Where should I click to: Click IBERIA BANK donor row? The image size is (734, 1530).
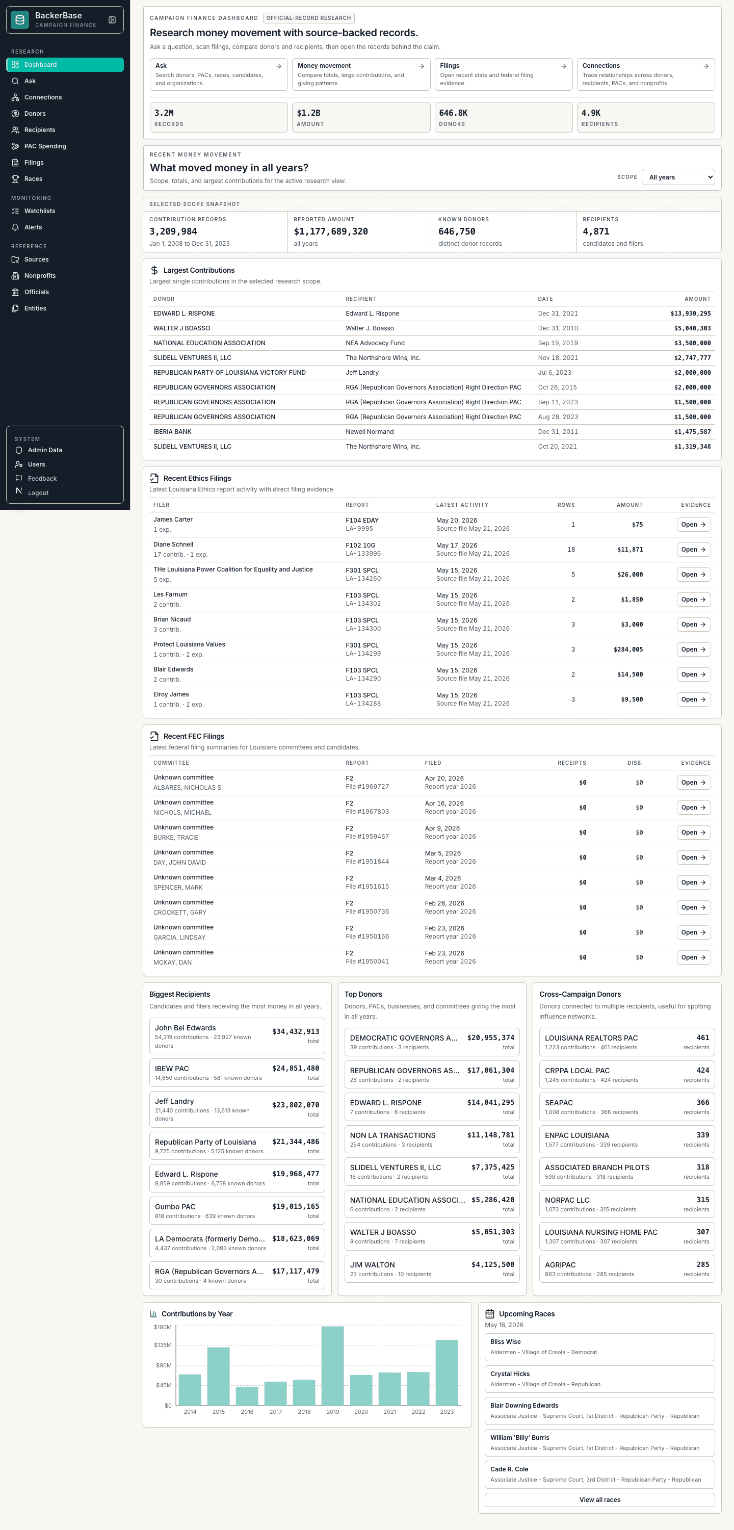432,432
